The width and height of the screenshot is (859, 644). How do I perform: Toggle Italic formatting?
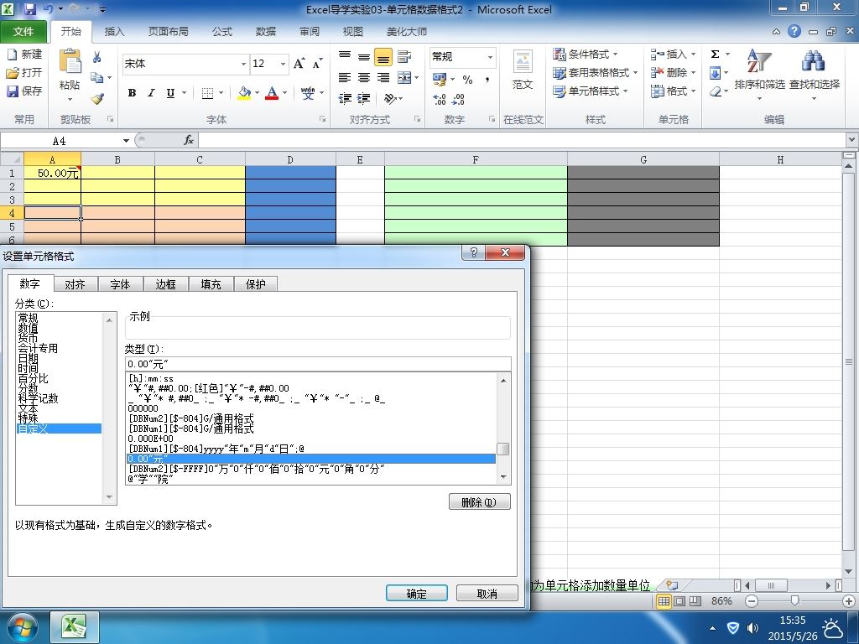(151, 93)
